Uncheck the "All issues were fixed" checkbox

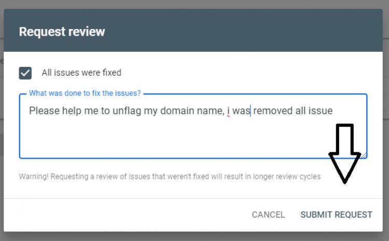(25, 73)
